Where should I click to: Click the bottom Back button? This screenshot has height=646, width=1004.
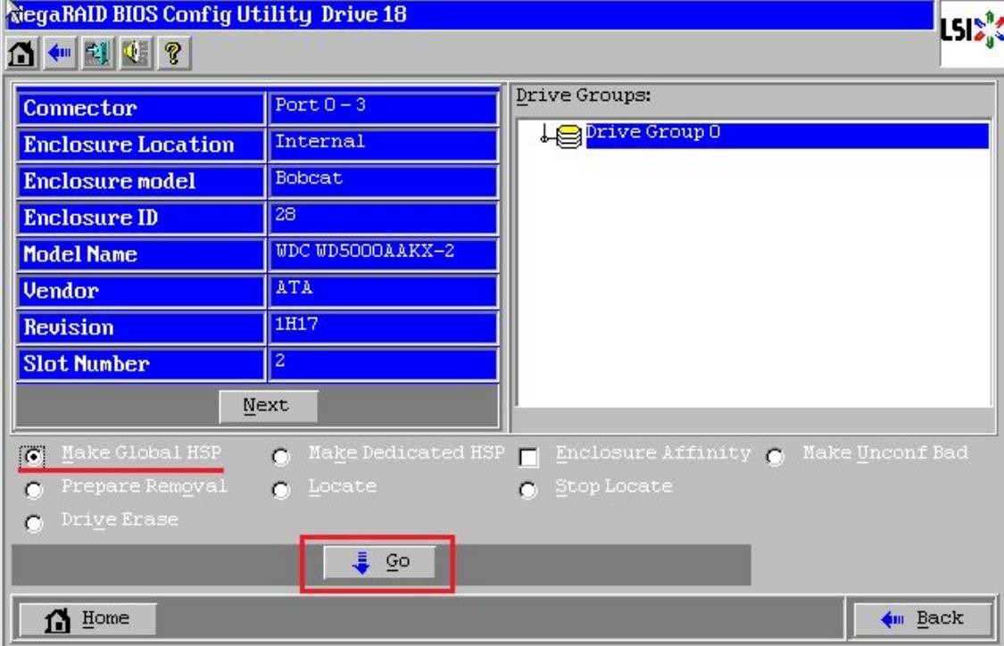coord(923,619)
